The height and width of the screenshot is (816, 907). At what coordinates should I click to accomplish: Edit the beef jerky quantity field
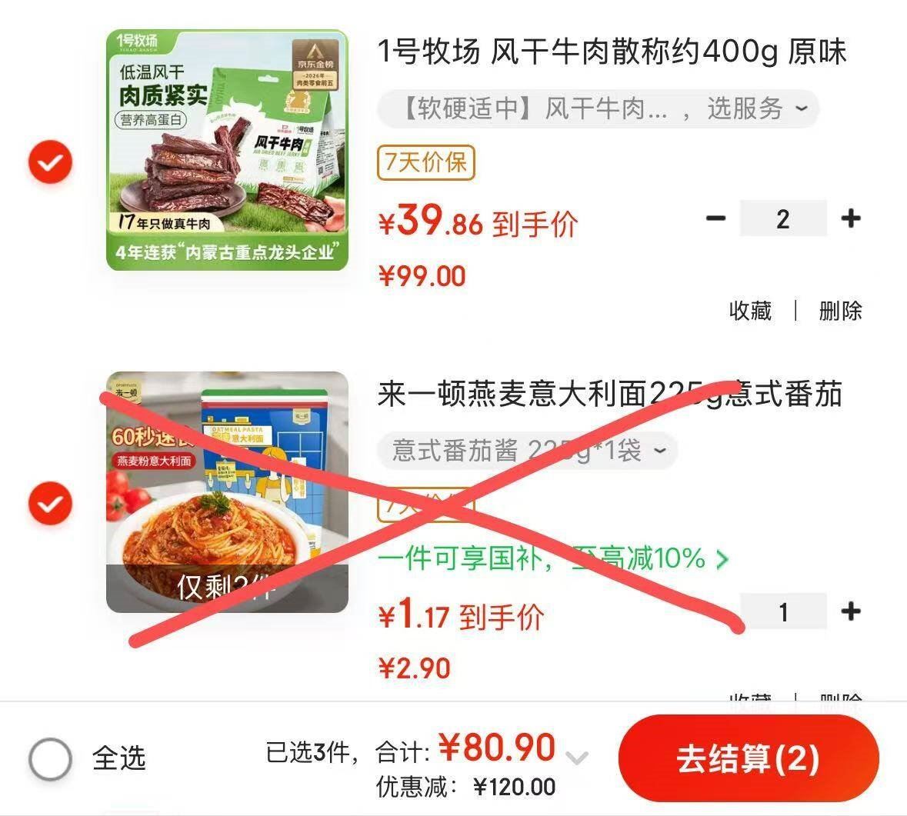click(783, 218)
